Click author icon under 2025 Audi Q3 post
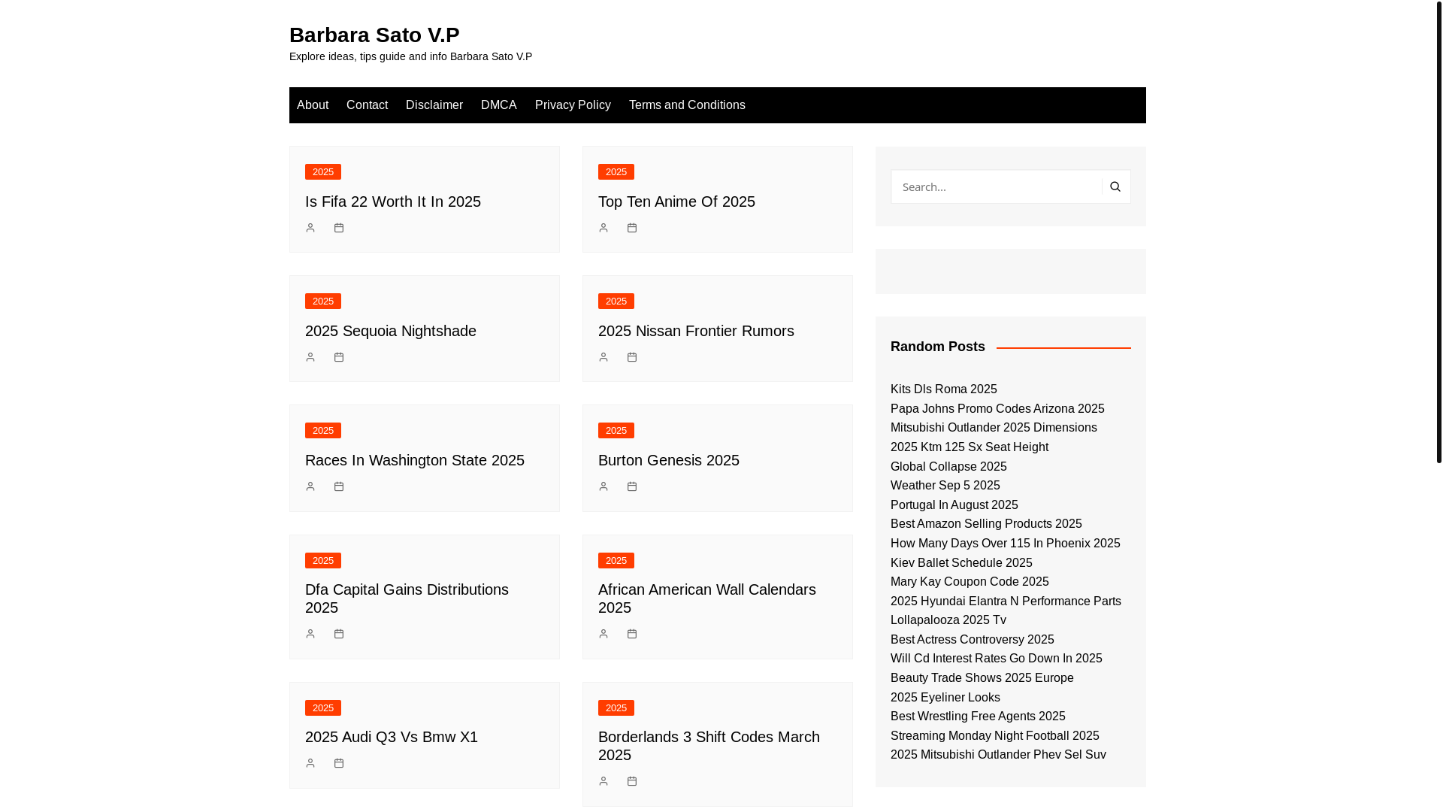 click(x=310, y=763)
